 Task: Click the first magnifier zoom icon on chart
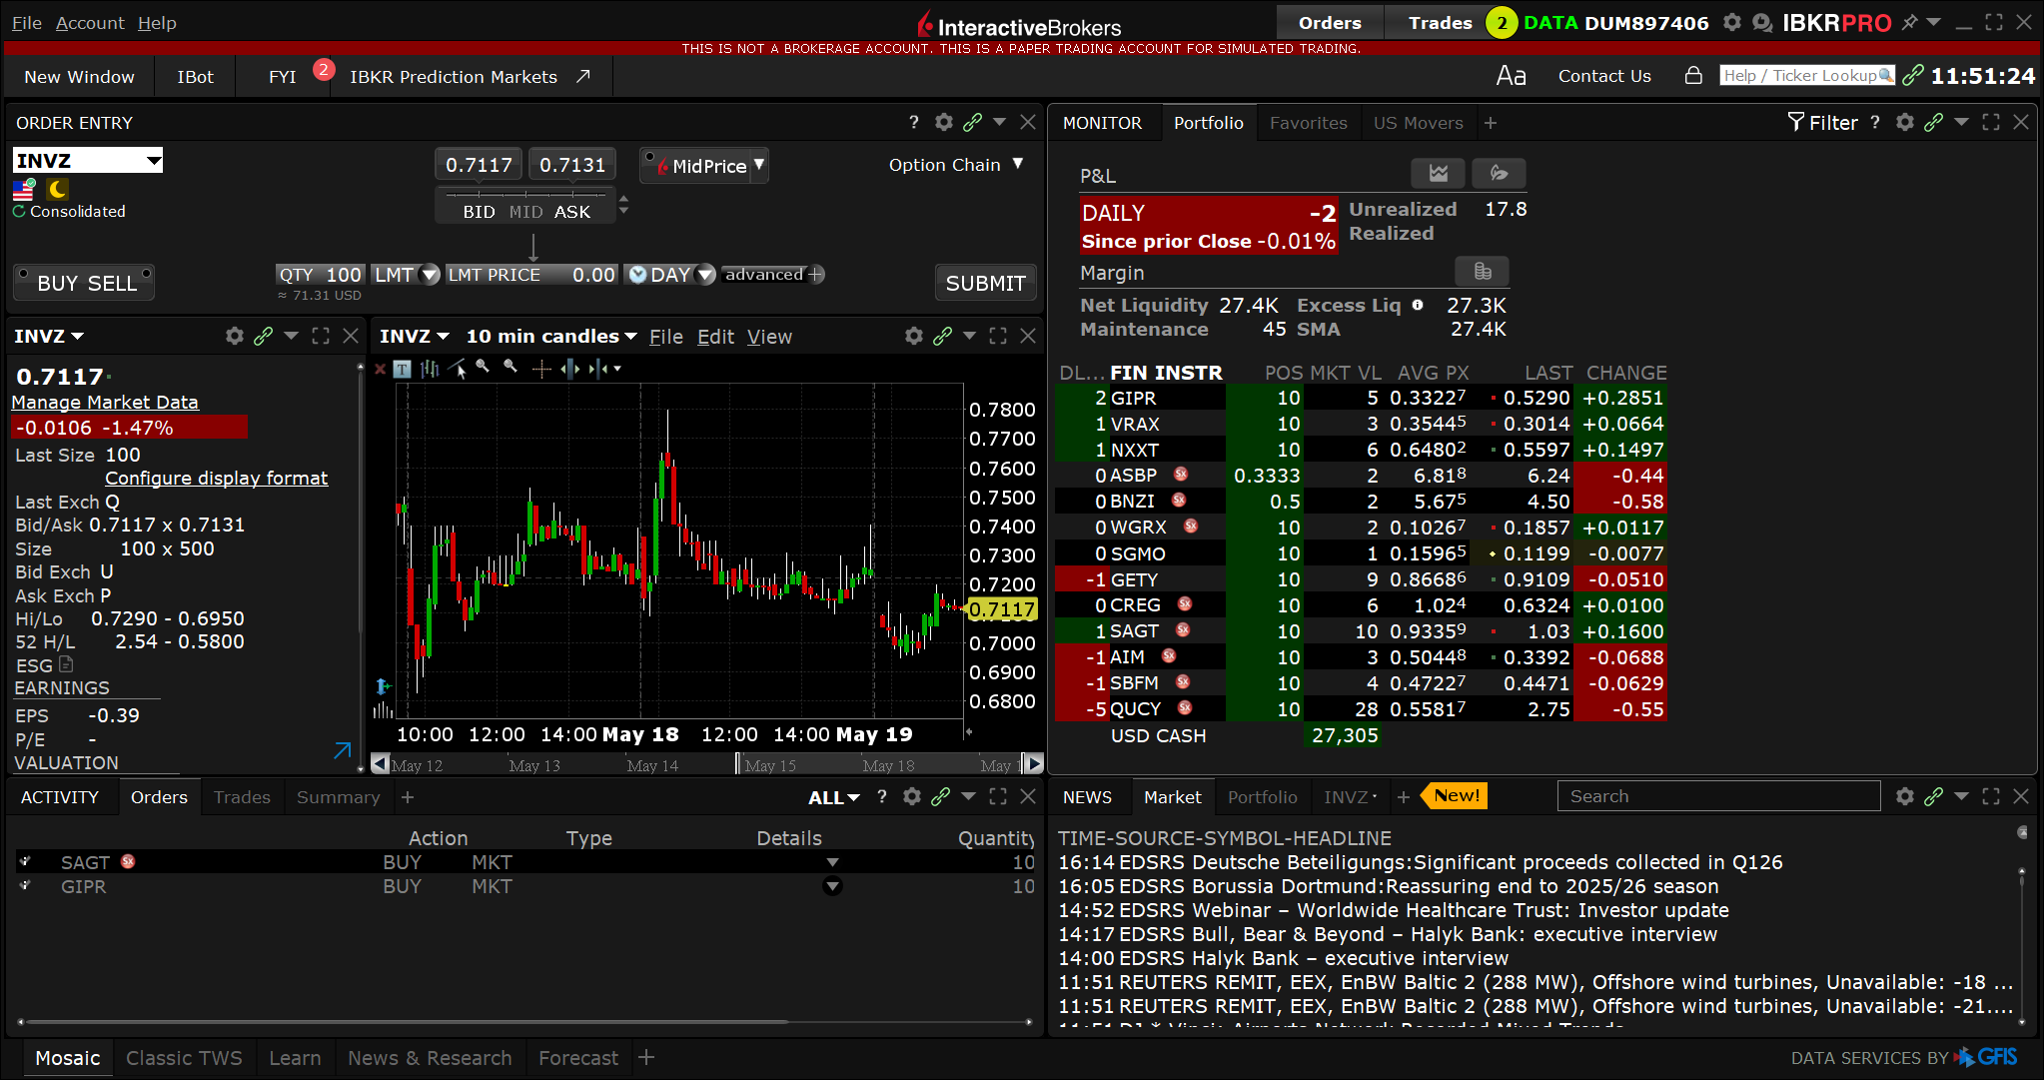[484, 367]
